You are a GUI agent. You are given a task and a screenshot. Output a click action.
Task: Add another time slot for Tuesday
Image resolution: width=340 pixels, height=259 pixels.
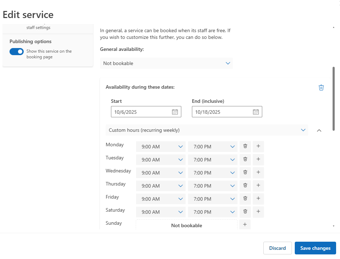pyautogui.click(x=258, y=159)
